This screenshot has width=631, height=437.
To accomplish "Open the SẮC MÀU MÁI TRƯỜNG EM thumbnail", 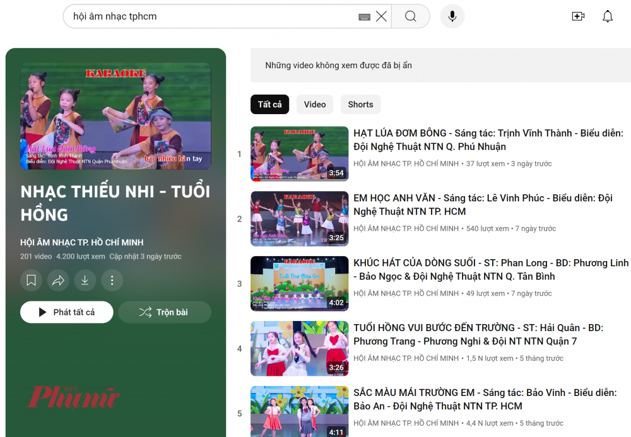I will pyautogui.click(x=299, y=412).
